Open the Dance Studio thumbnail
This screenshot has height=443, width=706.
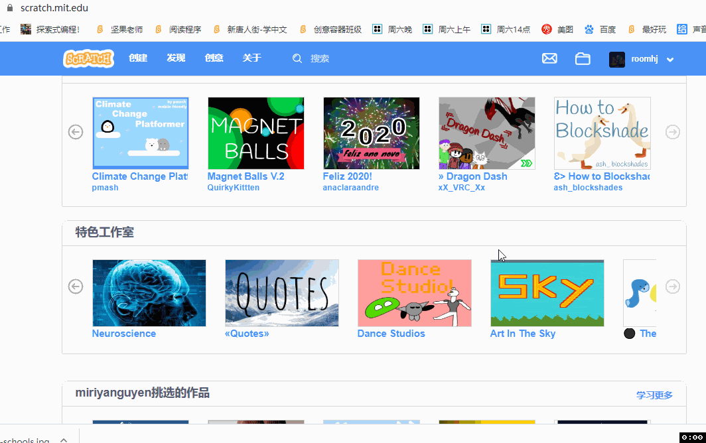[414, 293]
